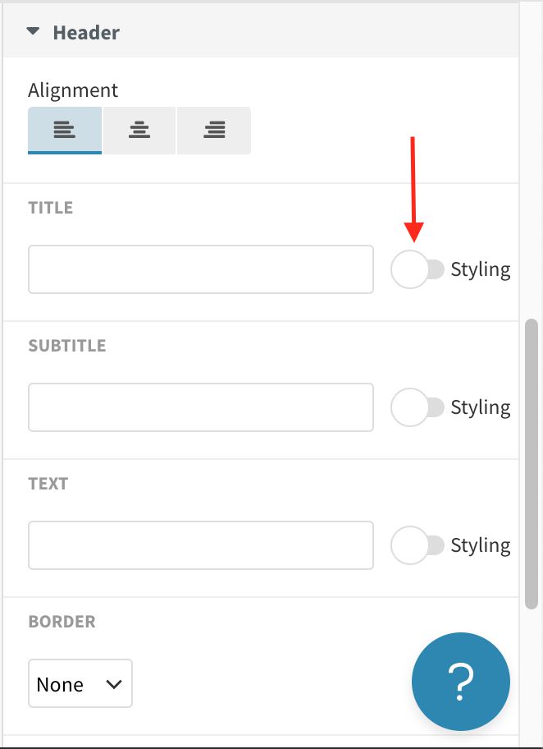543x749 pixels.
Task: Focus the Text input field
Action: [201, 545]
